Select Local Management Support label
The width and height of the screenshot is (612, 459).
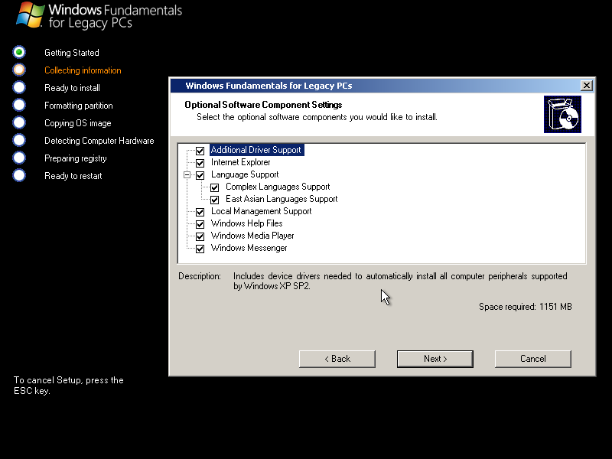pyautogui.click(x=261, y=211)
